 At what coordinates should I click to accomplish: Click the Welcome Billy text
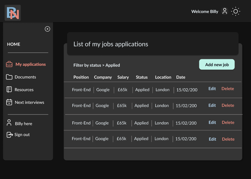point(205,12)
